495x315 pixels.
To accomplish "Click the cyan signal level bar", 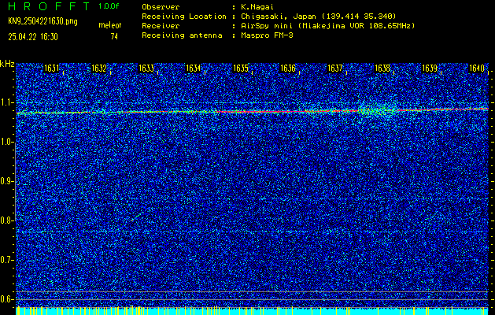I will [252, 311].
